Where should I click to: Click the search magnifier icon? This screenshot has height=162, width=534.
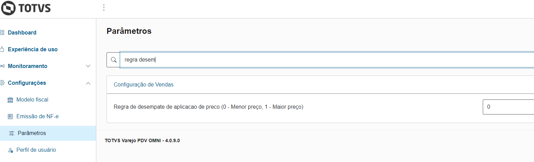(x=114, y=60)
